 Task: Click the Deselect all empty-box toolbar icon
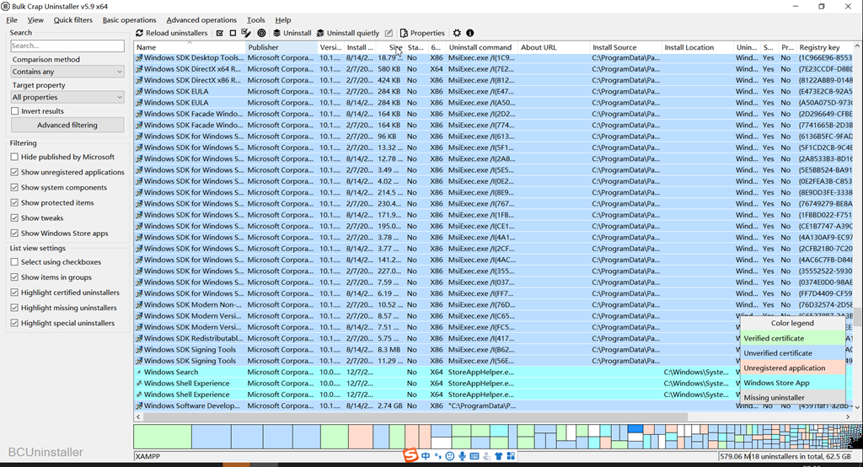coord(233,34)
